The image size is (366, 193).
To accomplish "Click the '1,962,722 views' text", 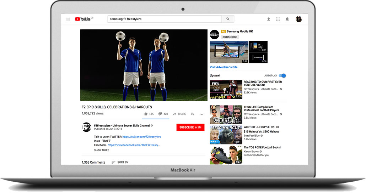I will (x=93, y=113).
